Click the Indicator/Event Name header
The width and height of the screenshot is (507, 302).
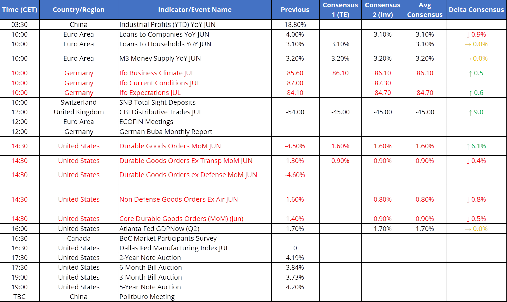195,10
